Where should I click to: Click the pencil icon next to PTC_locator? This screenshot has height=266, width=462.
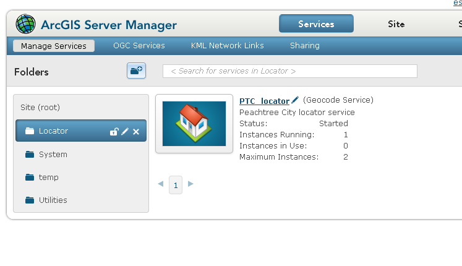pyautogui.click(x=295, y=100)
